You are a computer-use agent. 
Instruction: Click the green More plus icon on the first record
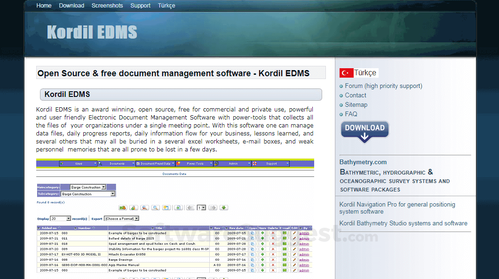262,232
